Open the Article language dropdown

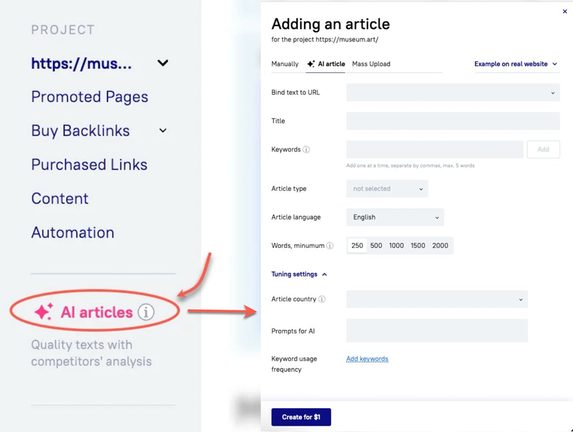pyautogui.click(x=395, y=217)
